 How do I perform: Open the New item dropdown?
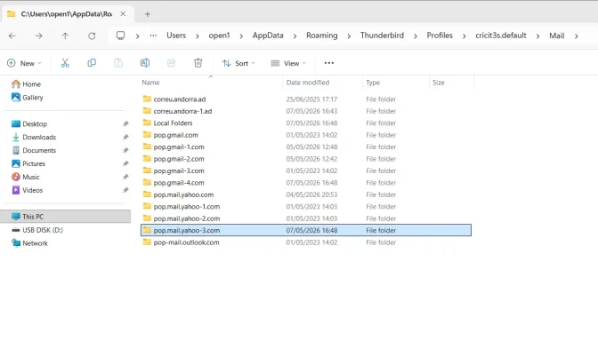[24, 63]
